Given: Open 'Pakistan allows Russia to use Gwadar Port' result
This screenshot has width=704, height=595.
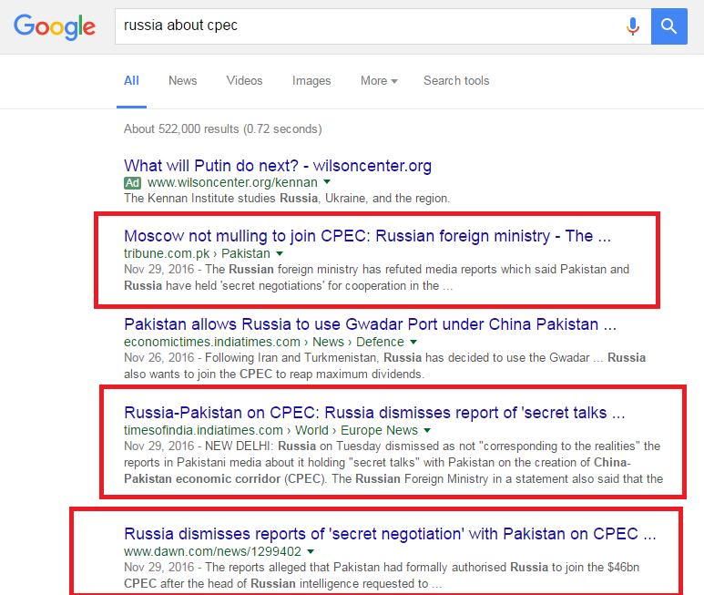Looking at the screenshot, I should 370,324.
